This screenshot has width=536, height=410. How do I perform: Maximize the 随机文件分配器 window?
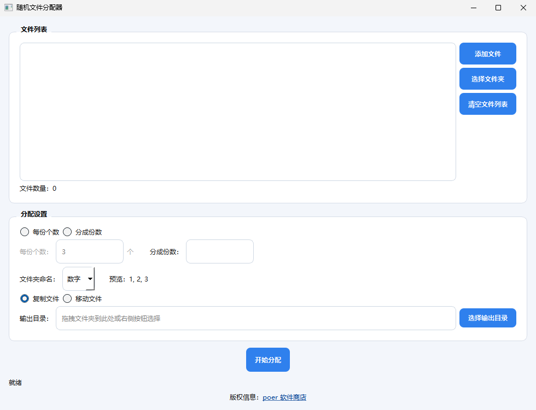(498, 8)
